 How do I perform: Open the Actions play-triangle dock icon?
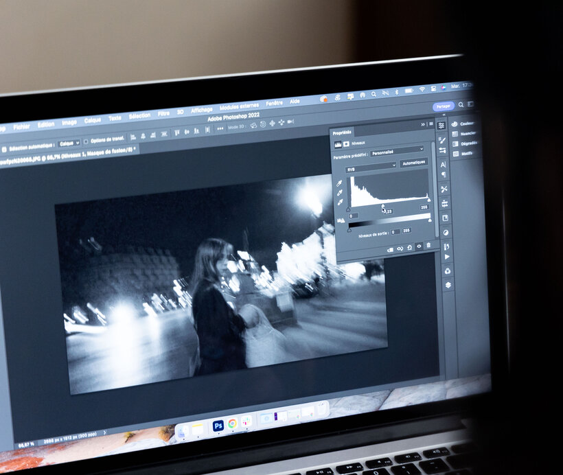pyautogui.click(x=447, y=257)
